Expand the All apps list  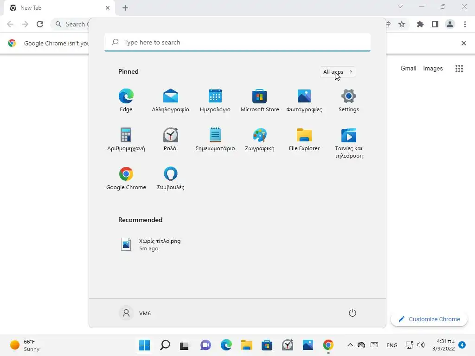coord(338,72)
